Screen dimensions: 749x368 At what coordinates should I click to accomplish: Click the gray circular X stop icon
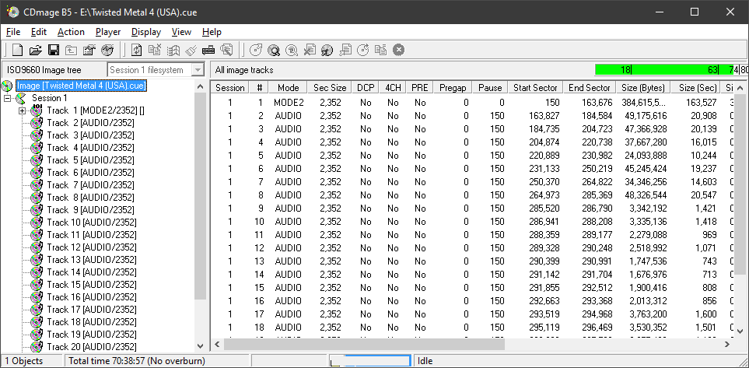pos(398,50)
